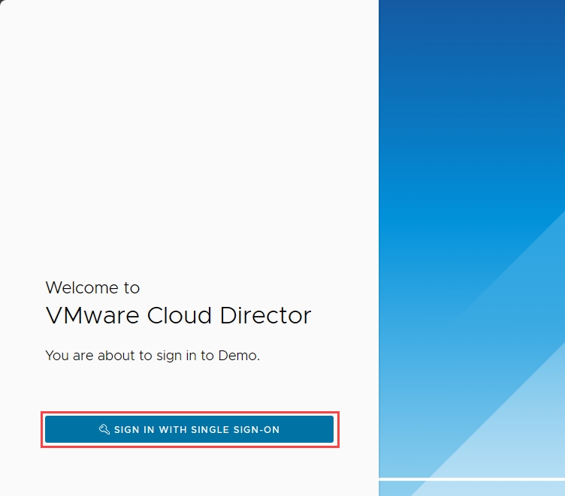The height and width of the screenshot is (496, 565).
Task: Click the white horizontal line in the banner
Action: pyautogui.click(x=472, y=478)
